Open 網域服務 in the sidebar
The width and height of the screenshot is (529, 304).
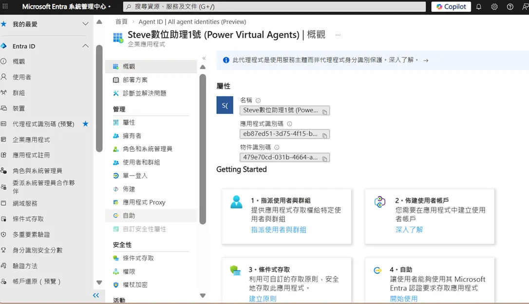25,203
